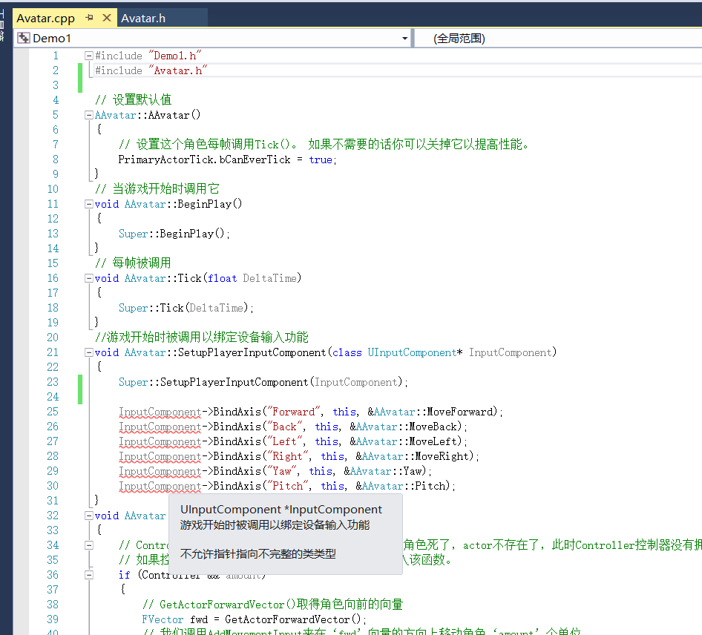
Task: Switch to the Avatar.h tab
Action: [143, 19]
